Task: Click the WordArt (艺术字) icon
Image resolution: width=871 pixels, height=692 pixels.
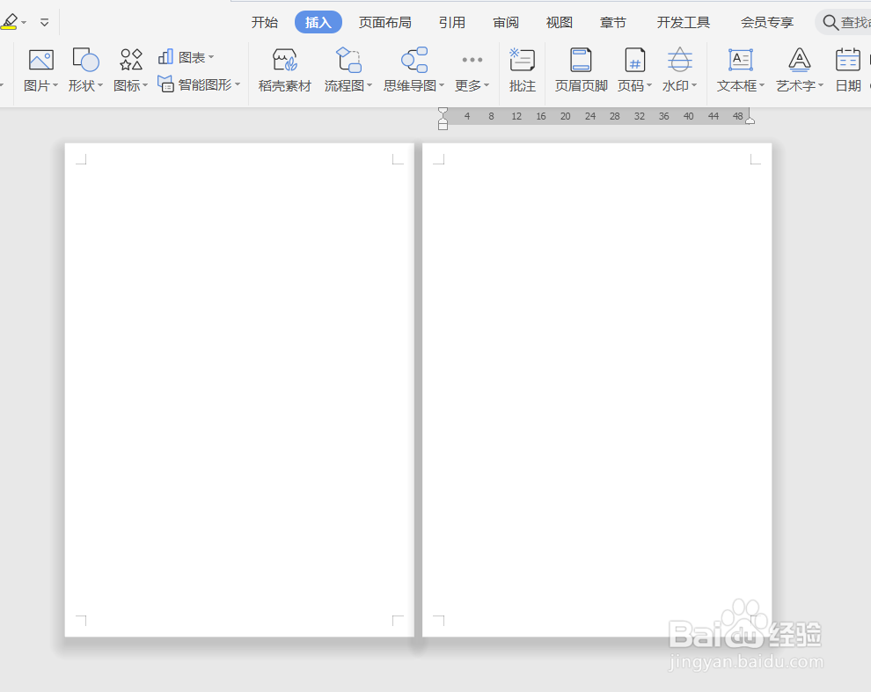Action: (800, 60)
